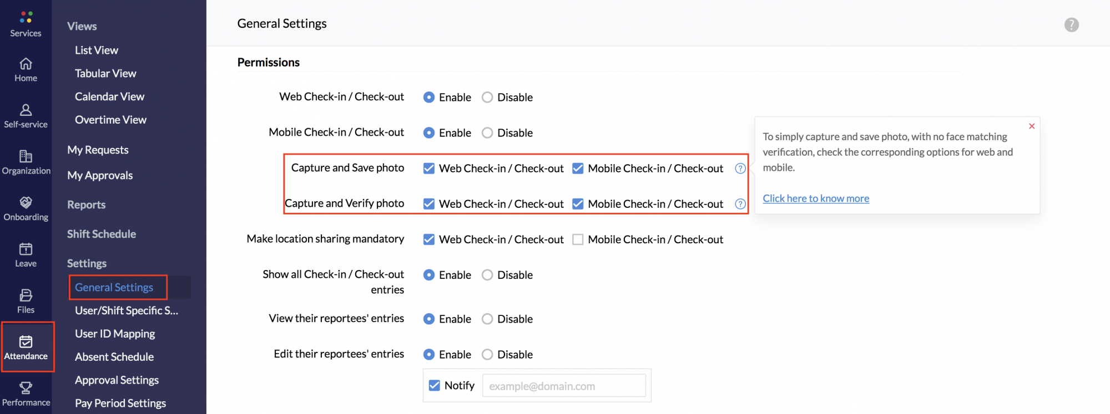Open Overtime View

[x=110, y=120]
